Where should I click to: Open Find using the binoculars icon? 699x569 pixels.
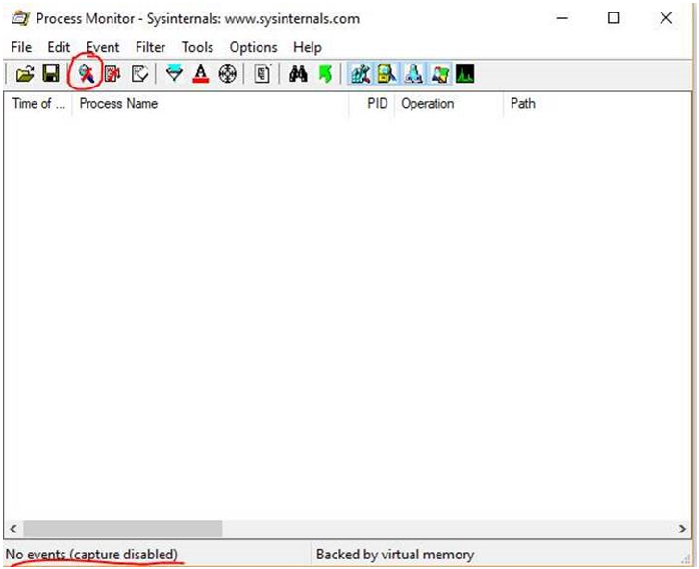(298, 73)
